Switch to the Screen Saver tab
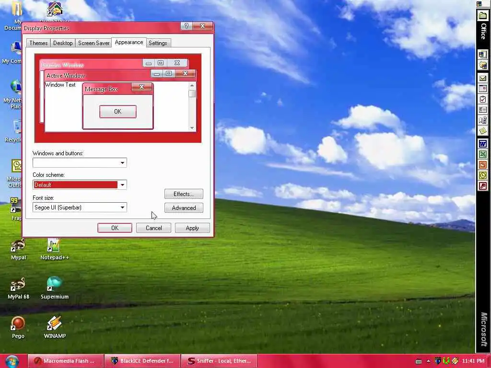Viewport: 491px width, 368px height. [x=94, y=43]
